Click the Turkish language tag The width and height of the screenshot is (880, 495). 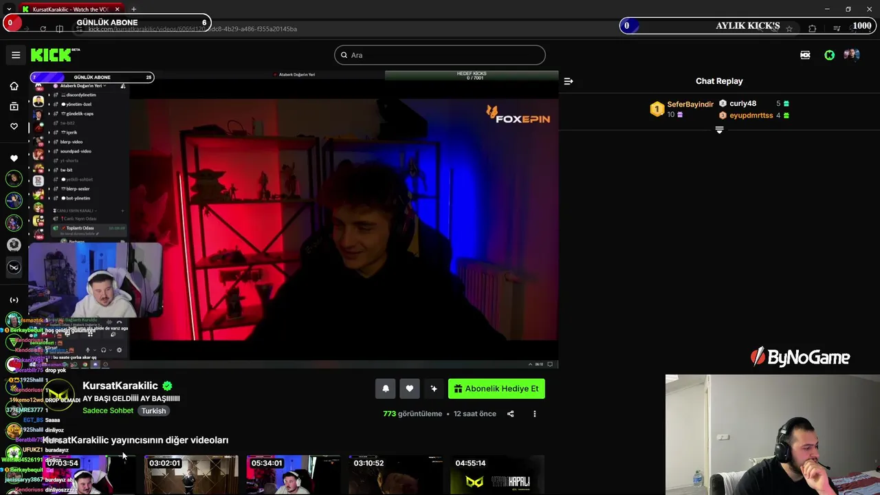coord(153,410)
